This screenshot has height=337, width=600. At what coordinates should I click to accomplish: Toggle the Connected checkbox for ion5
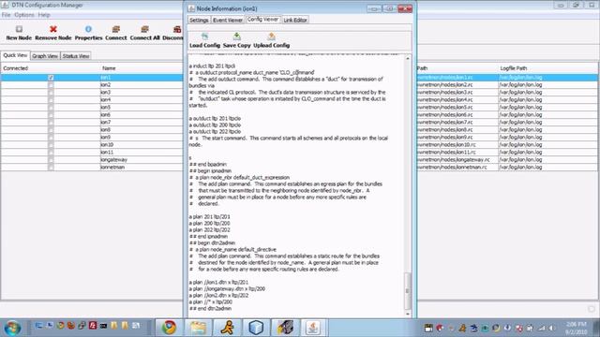point(51,108)
